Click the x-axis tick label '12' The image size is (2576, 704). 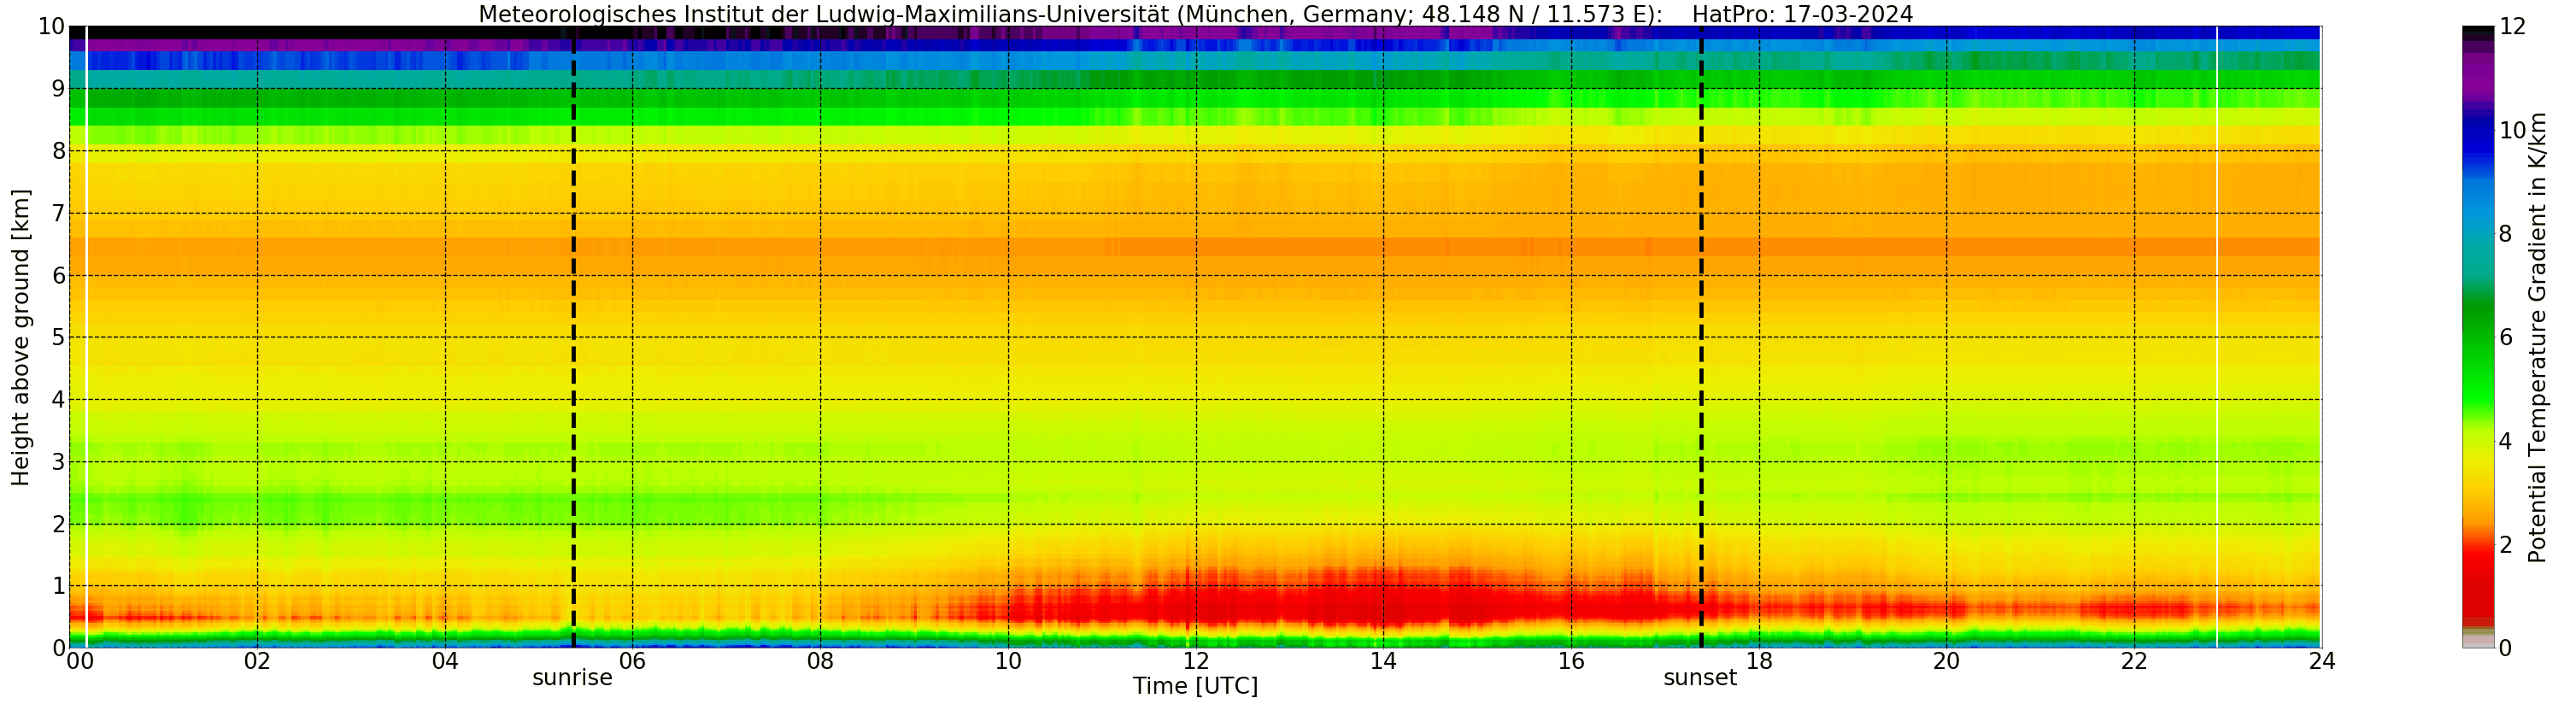1196,661
